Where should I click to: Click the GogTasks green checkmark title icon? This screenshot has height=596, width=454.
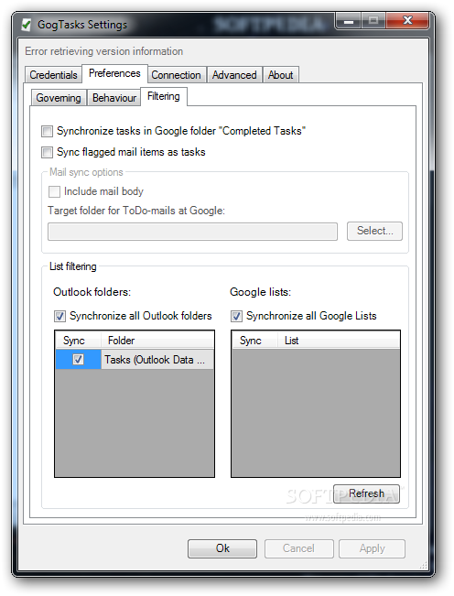pos(27,25)
